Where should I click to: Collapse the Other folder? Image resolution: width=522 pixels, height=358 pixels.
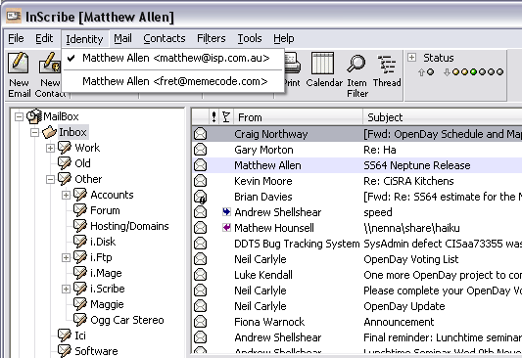(x=50, y=179)
